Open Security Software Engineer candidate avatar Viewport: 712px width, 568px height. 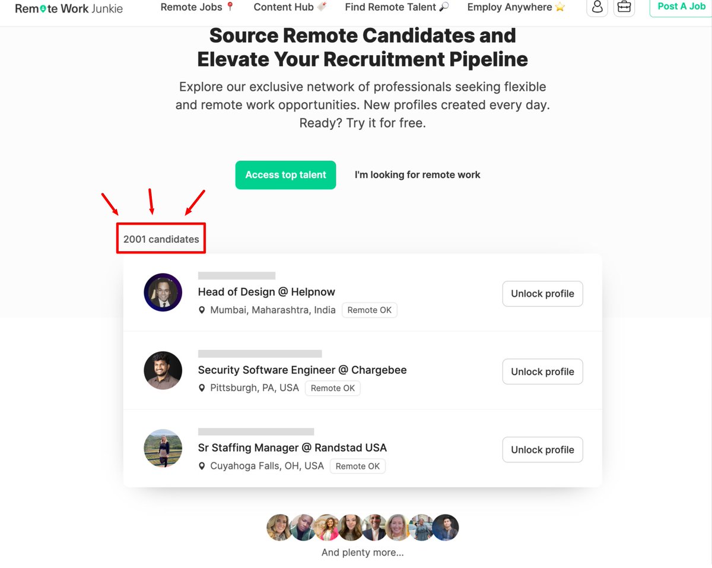coord(163,370)
